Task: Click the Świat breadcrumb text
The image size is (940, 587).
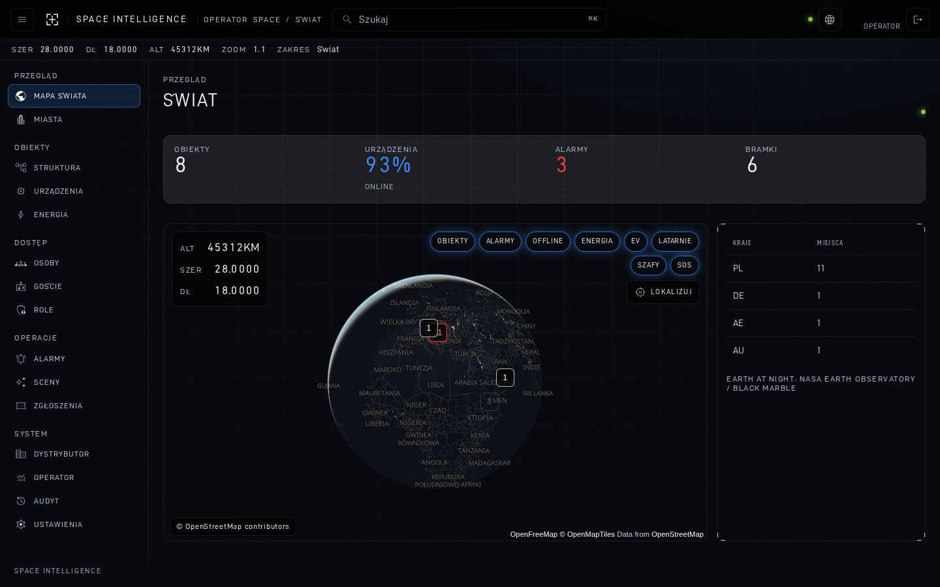Action: click(x=309, y=20)
